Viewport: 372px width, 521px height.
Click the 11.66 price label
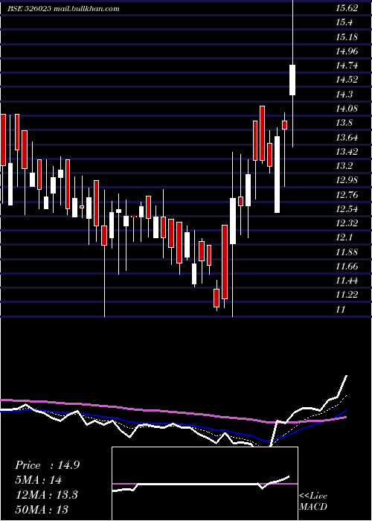[347, 266]
